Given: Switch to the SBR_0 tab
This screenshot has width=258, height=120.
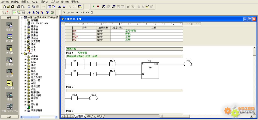Looking at the screenshot, I should (90, 116).
